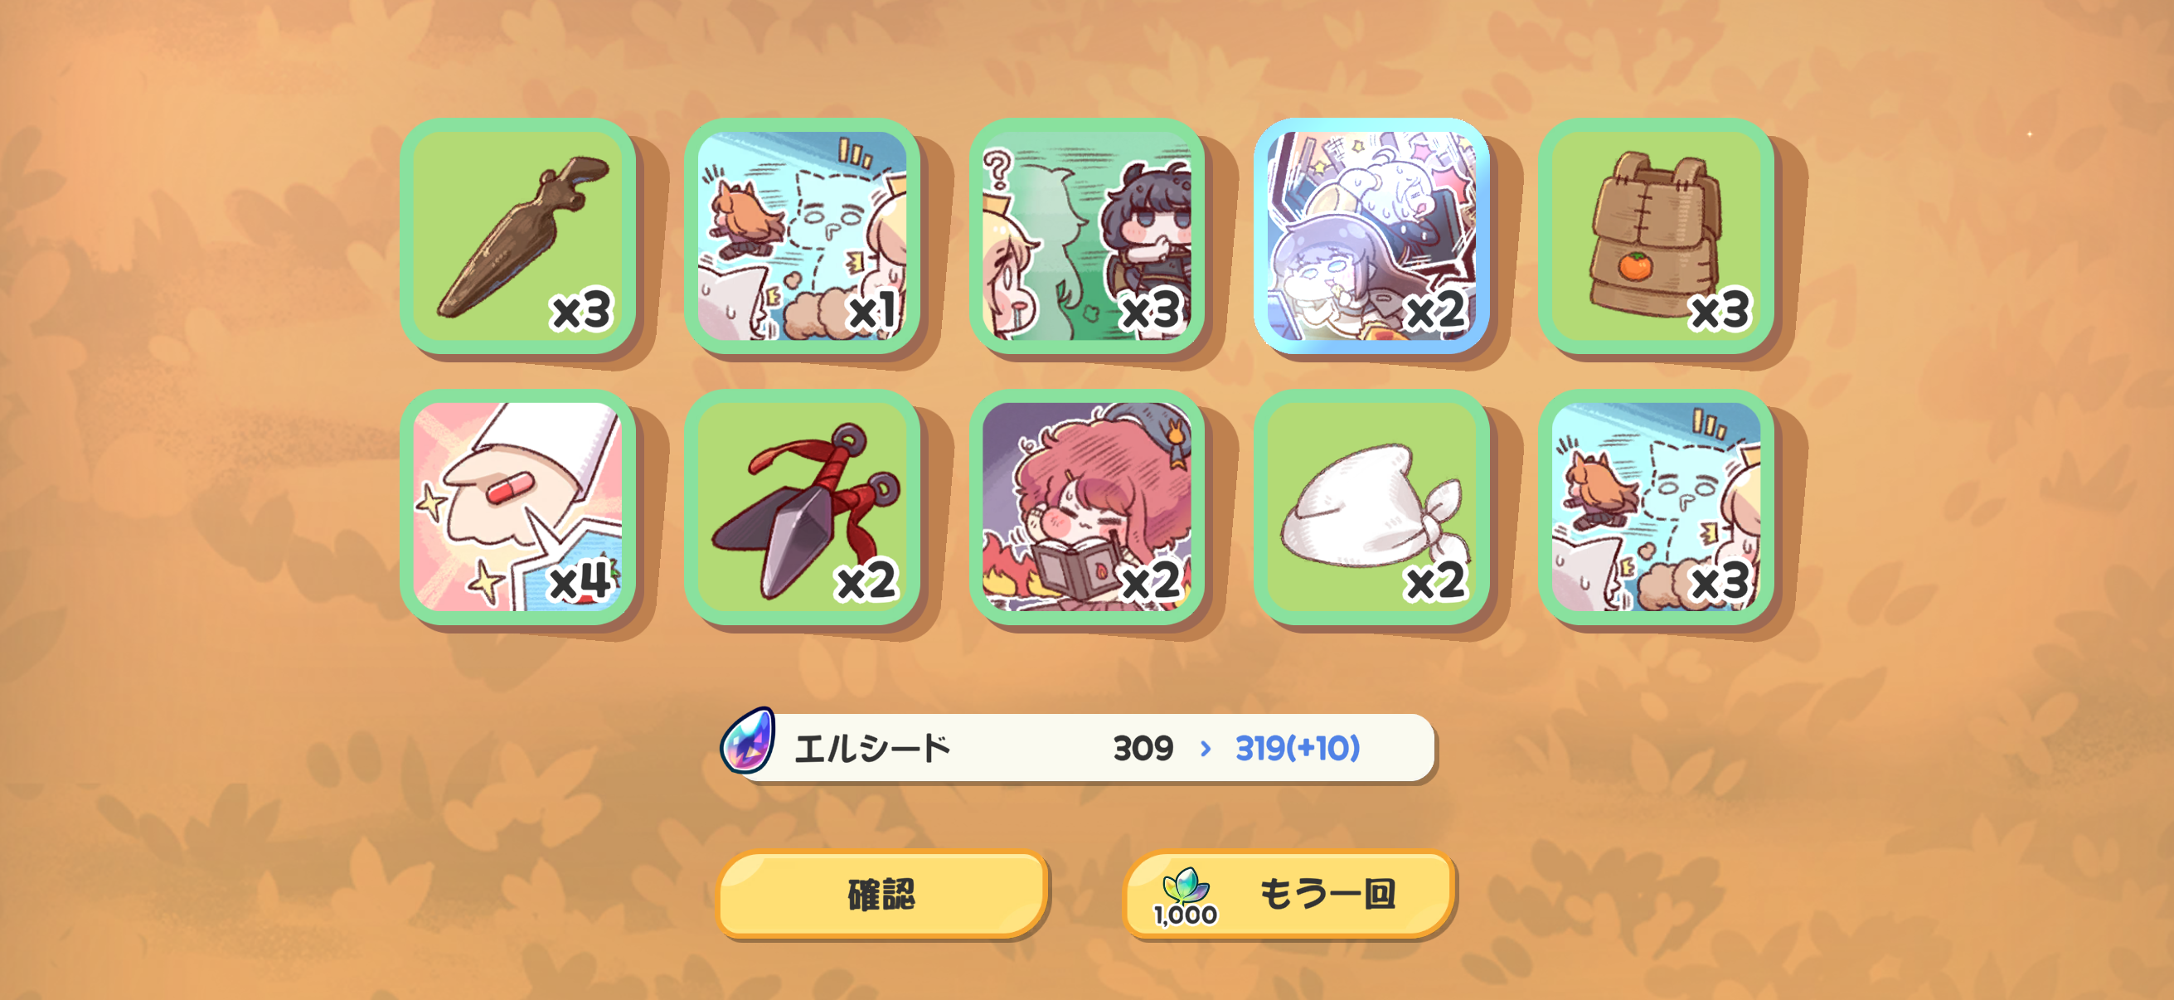
Task: Select the cat outline chase card x3
Action: pyautogui.click(x=1656, y=507)
